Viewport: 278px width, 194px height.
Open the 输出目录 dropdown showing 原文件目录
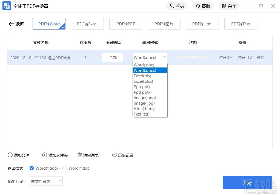pos(46,181)
